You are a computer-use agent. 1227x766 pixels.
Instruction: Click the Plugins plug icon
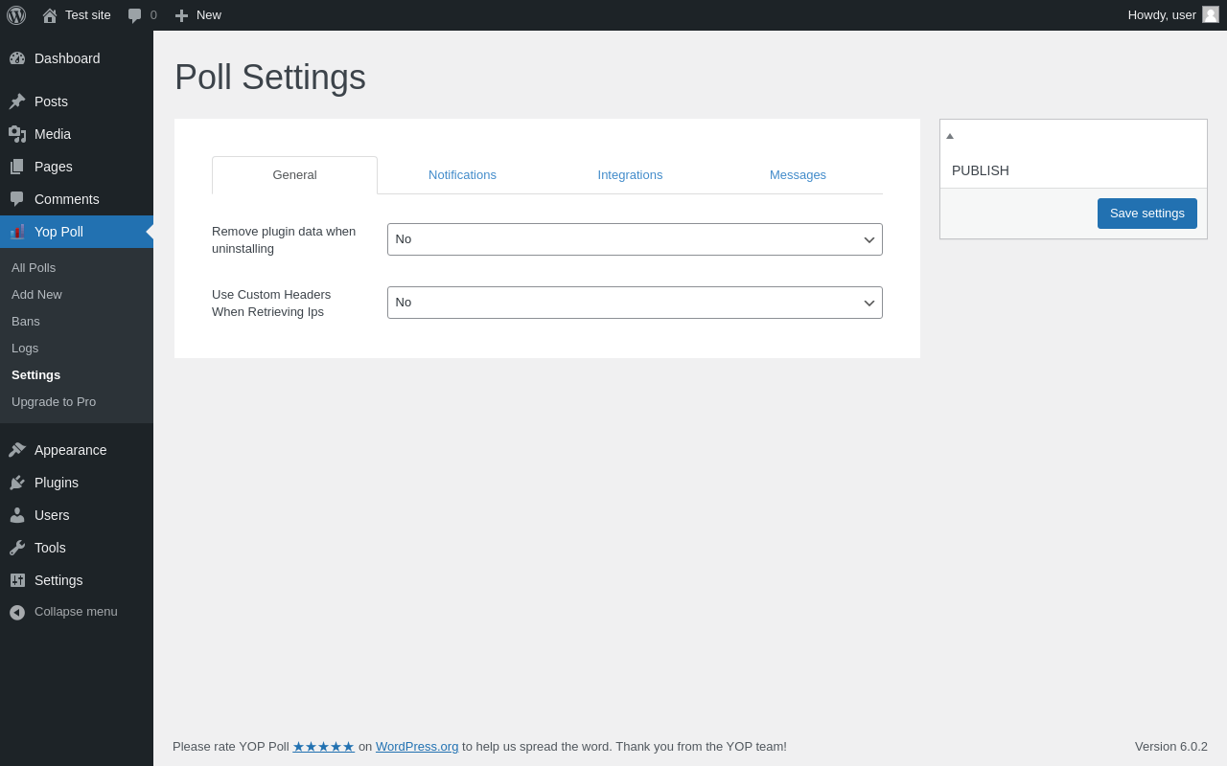[x=17, y=483]
